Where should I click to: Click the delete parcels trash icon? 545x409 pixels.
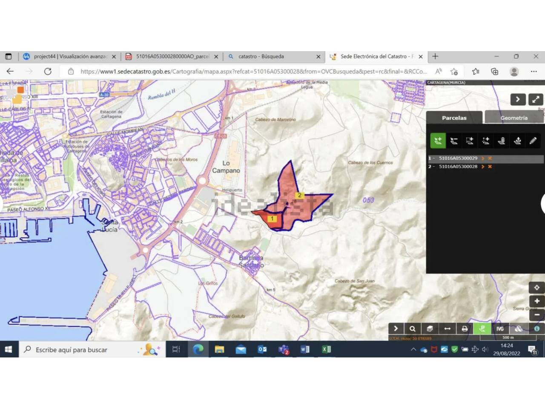tap(502, 141)
